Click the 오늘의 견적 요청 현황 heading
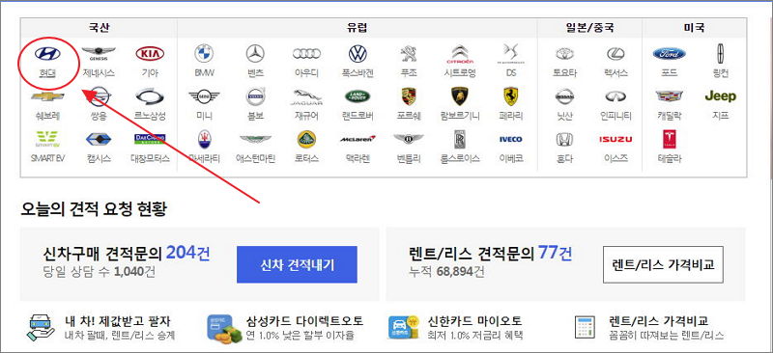The width and height of the screenshot is (773, 353). [94, 209]
